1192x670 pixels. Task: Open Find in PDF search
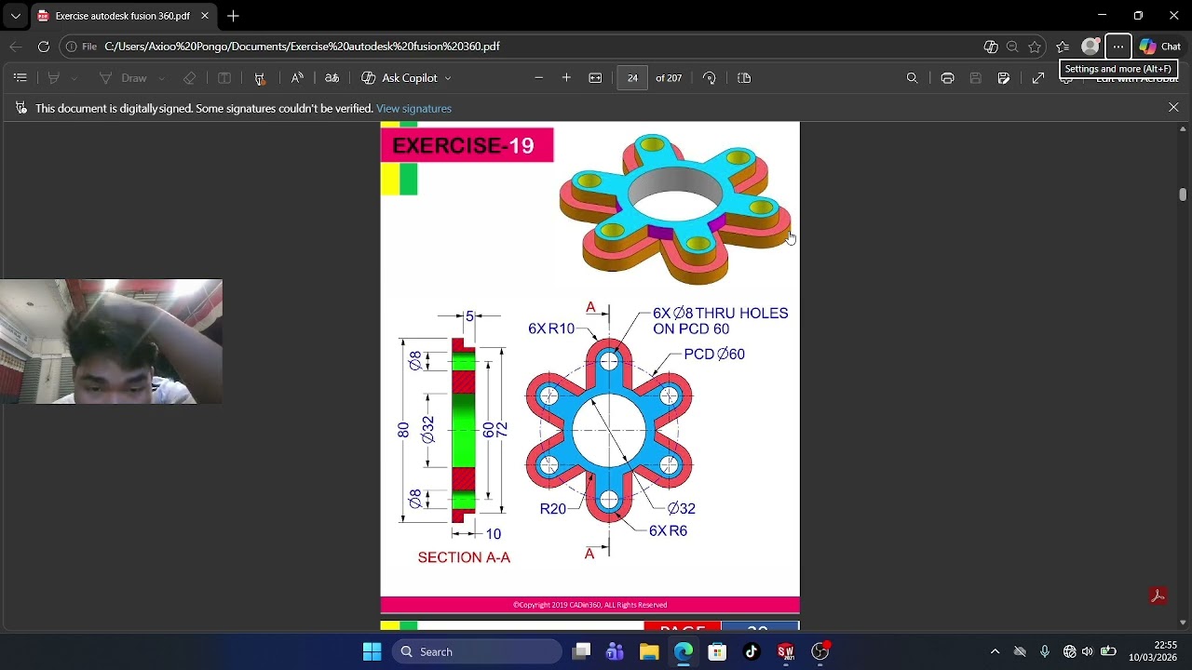(913, 78)
